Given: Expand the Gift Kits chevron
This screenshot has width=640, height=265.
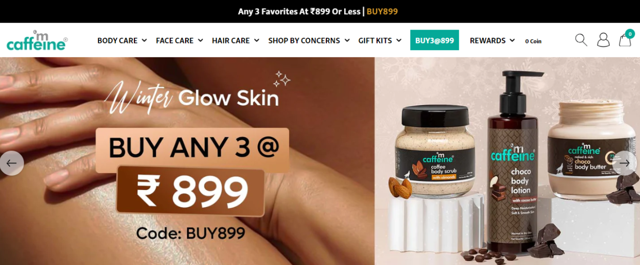Looking at the screenshot, I should click(x=398, y=41).
